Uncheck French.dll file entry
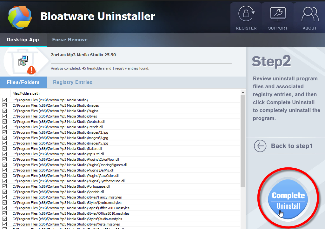Viewport: 325px width, 229px height. (4, 127)
